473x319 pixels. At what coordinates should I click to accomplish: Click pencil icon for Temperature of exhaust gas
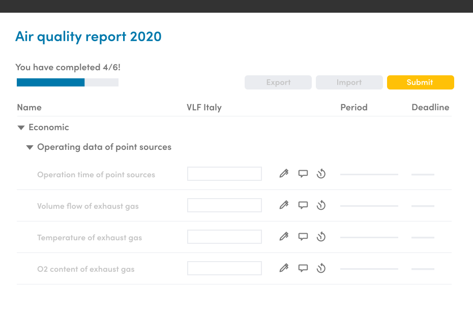pos(284,237)
